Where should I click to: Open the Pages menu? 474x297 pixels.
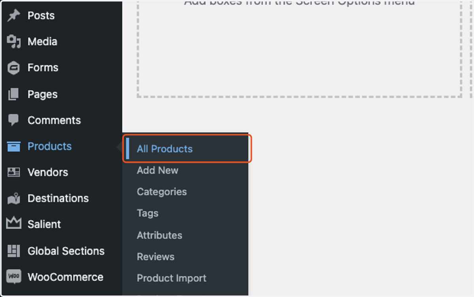[43, 95]
